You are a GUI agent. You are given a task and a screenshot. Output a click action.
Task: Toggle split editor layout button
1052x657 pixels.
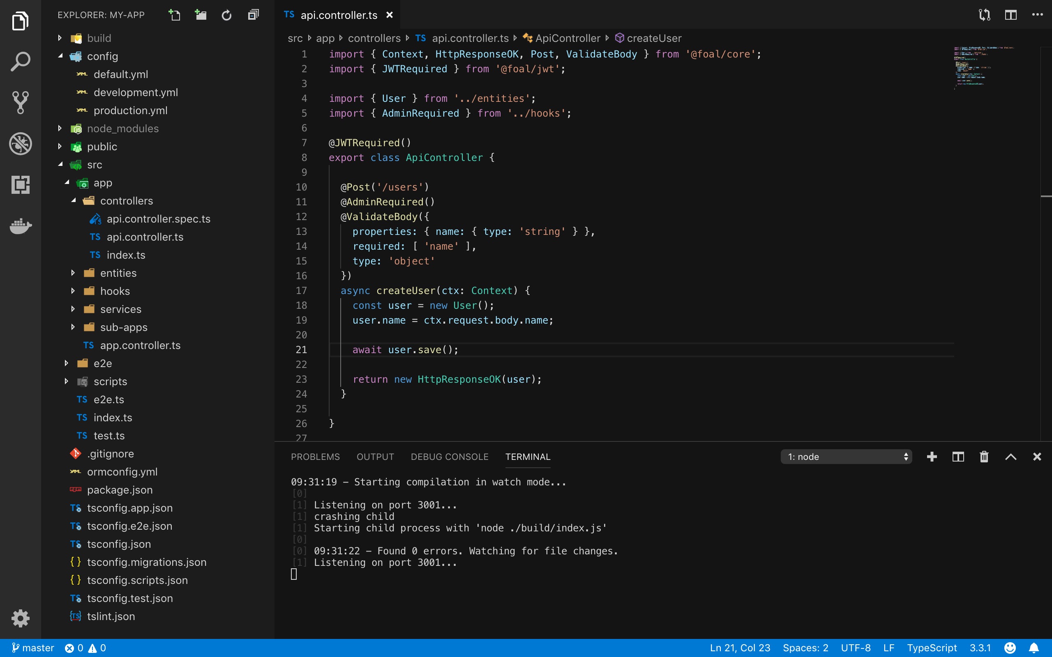point(1011,15)
